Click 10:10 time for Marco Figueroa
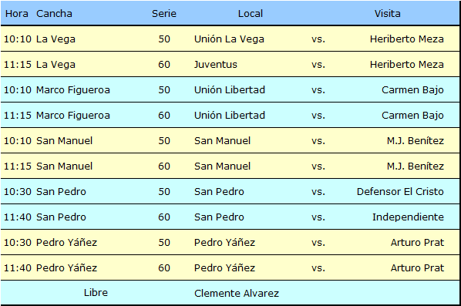461x306 pixels. pos(18,90)
